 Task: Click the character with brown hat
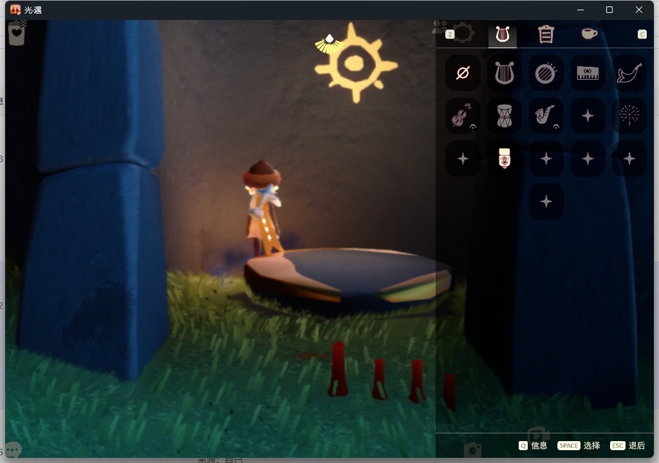pyautogui.click(x=263, y=208)
